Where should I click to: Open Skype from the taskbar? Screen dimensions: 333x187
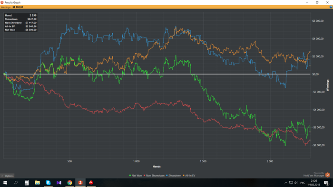point(48,183)
